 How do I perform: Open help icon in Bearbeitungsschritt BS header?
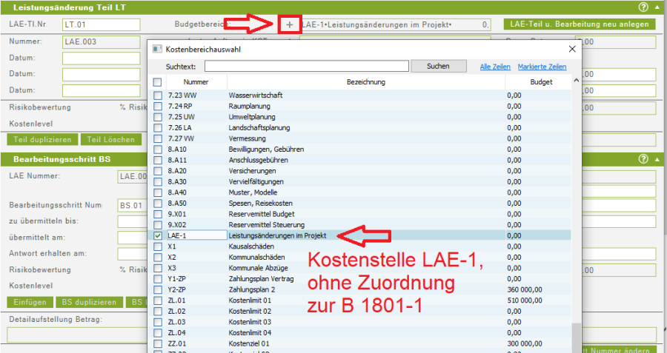click(643, 159)
